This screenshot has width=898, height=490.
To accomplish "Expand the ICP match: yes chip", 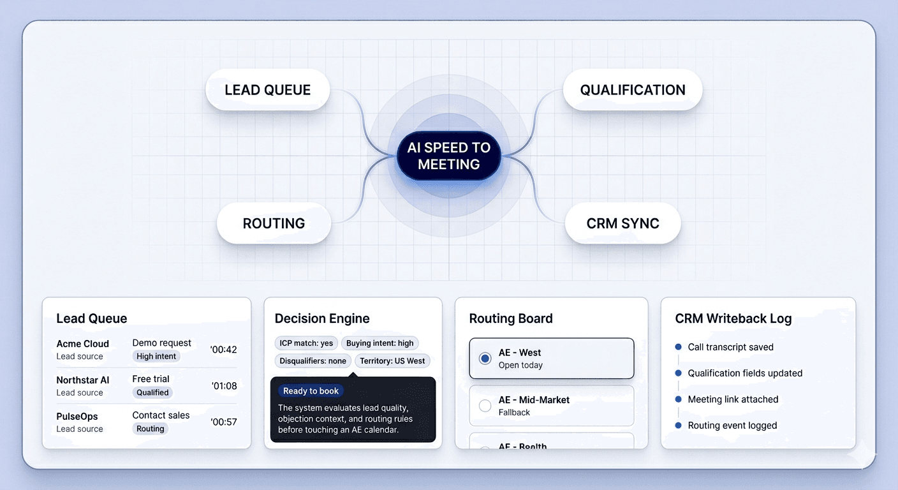I will 306,343.
